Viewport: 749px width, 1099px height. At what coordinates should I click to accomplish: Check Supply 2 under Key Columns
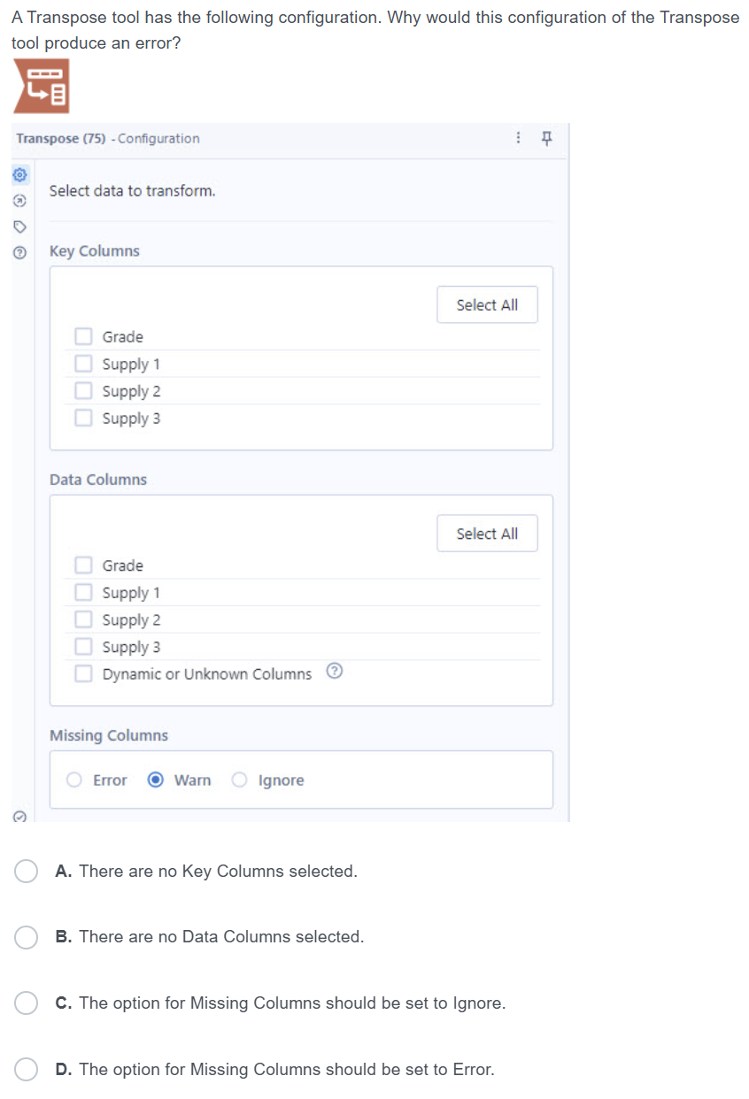click(83, 391)
